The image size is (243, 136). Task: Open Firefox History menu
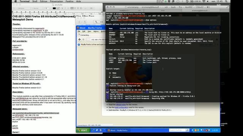tap(96, 31)
